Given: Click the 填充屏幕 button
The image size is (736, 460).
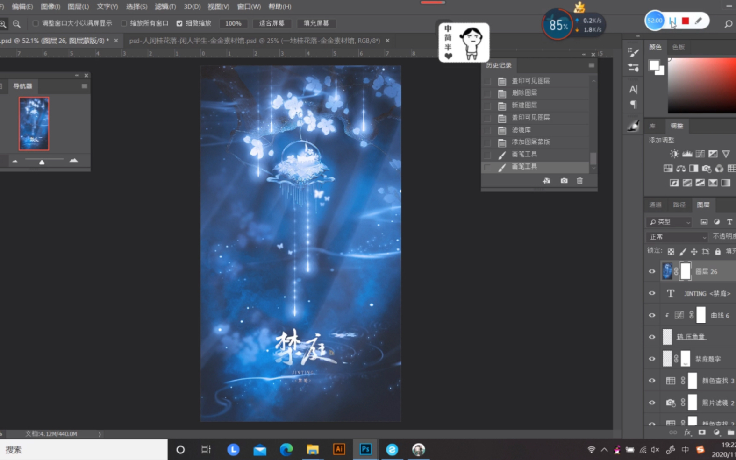Looking at the screenshot, I should pyautogui.click(x=316, y=23).
